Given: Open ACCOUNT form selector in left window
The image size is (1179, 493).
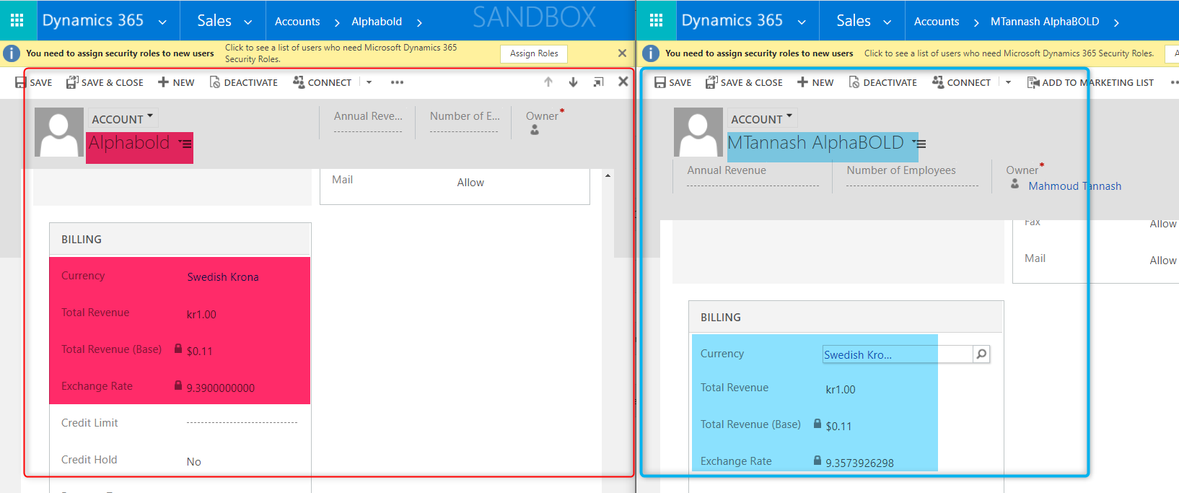Looking at the screenshot, I should [123, 118].
